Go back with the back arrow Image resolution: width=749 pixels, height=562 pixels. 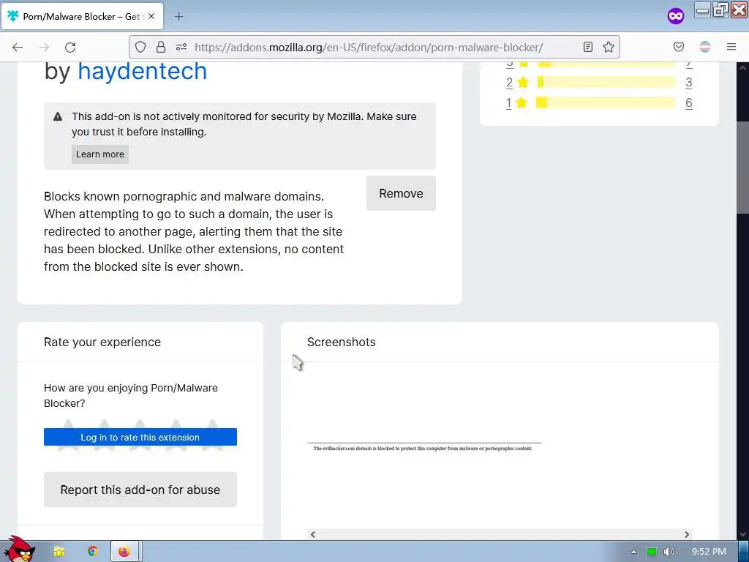[18, 48]
